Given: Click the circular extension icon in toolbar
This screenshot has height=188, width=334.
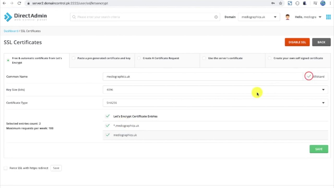Looking at the screenshot, I should [297, 3].
